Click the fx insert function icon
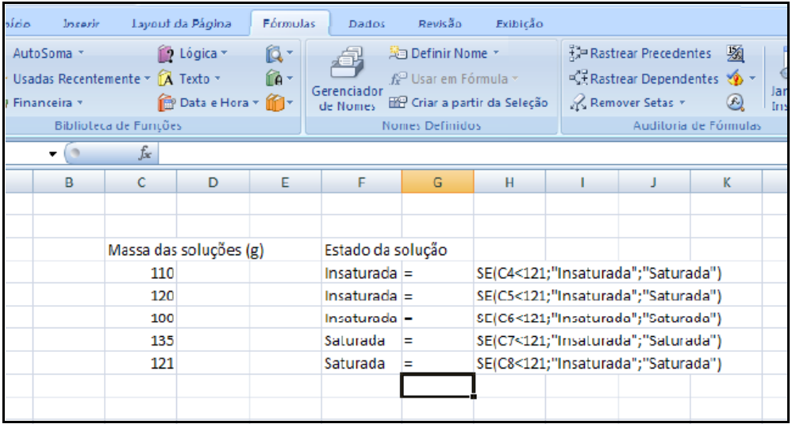This screenshot has height=424, width=792. [x=146, y=152]
